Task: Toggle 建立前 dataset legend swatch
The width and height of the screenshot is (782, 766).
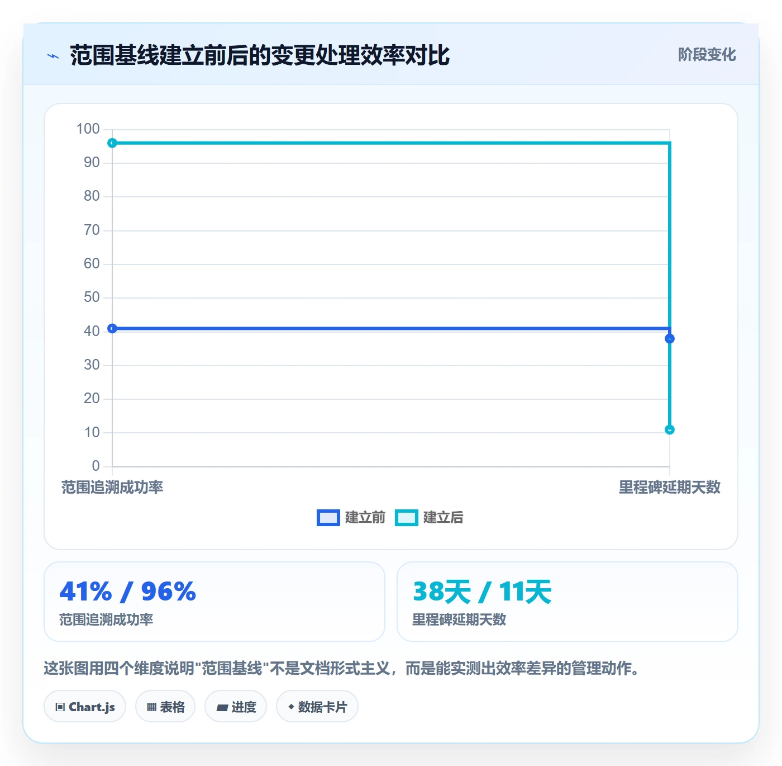Action: point(328,518)
